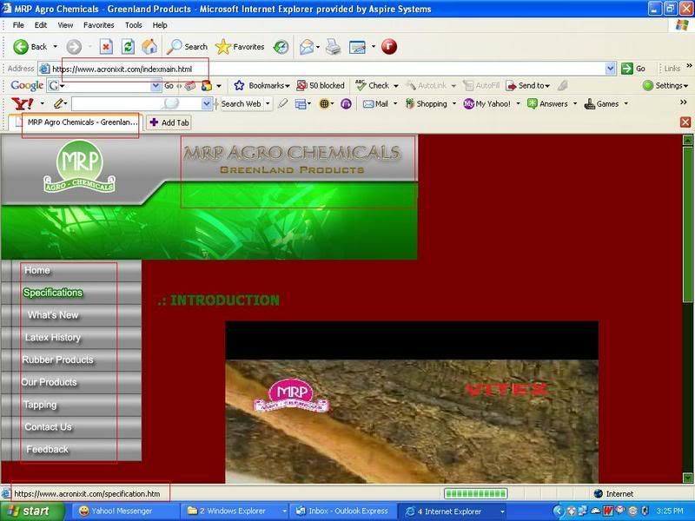Expand the address bar dropdown arrow
The width and height of the screenshot is (695, 521).
(611, 69)
